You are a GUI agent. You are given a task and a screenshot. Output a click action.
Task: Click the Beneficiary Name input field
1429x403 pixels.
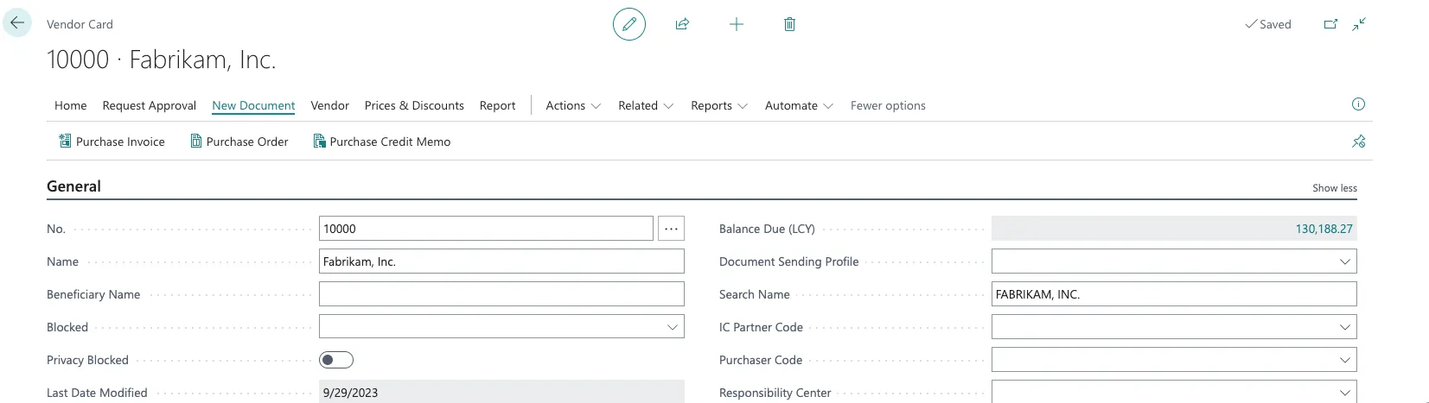(x=501, y=294)
